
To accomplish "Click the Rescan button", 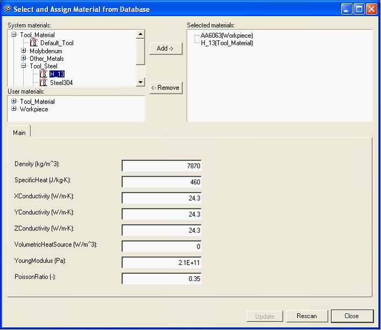I will click(x=306, y=316).
